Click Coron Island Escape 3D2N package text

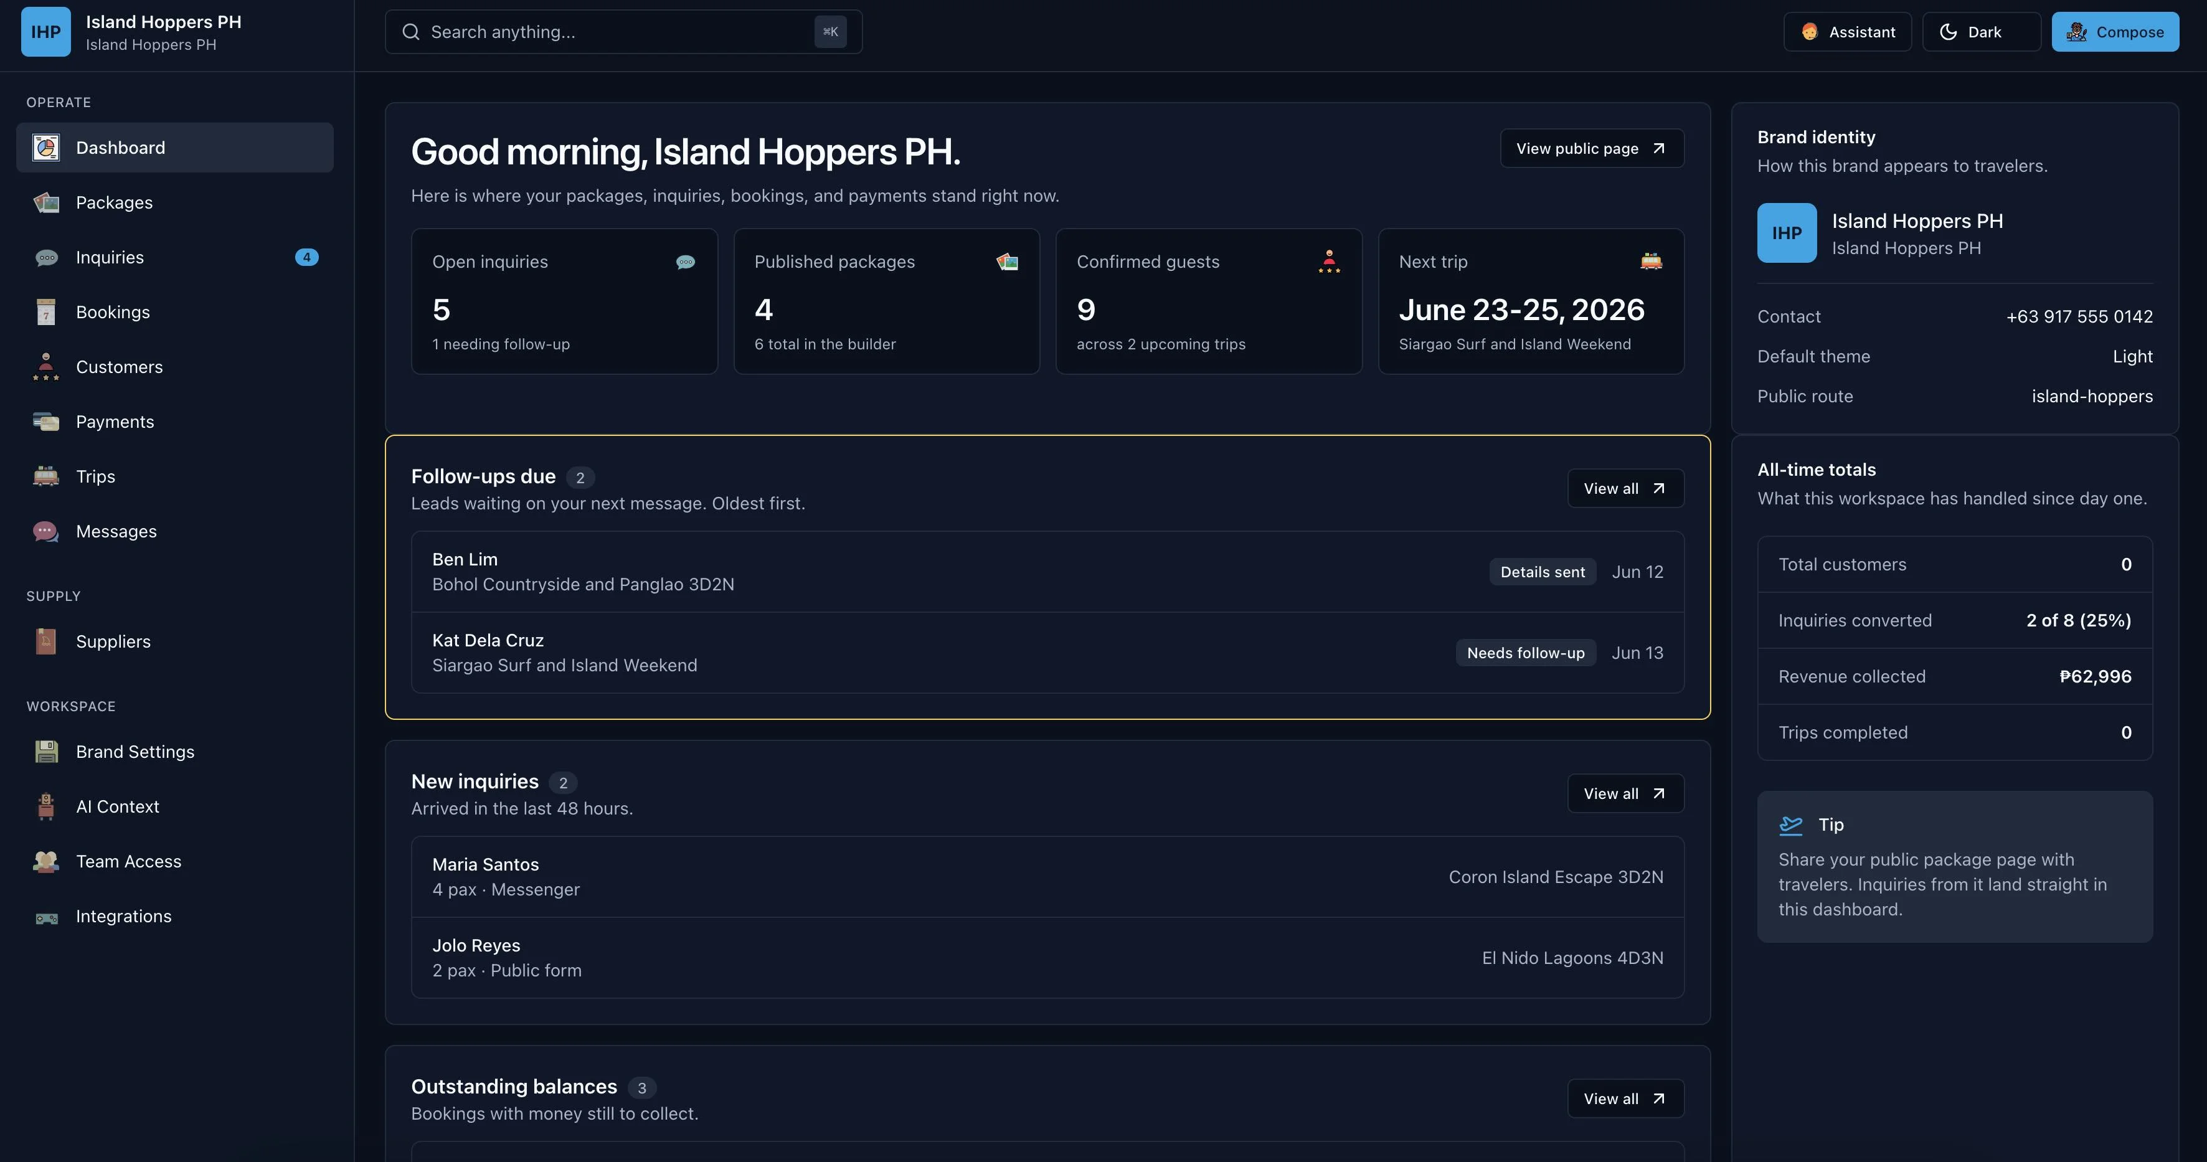click(1556, 877)
